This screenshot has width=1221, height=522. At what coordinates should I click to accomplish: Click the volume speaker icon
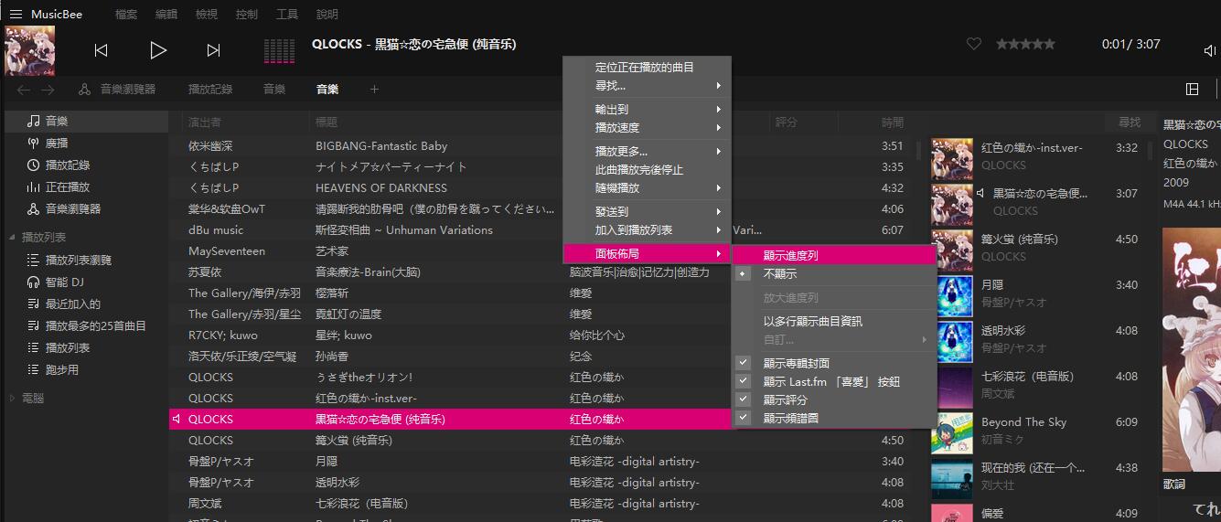(x=1210, y=51)
